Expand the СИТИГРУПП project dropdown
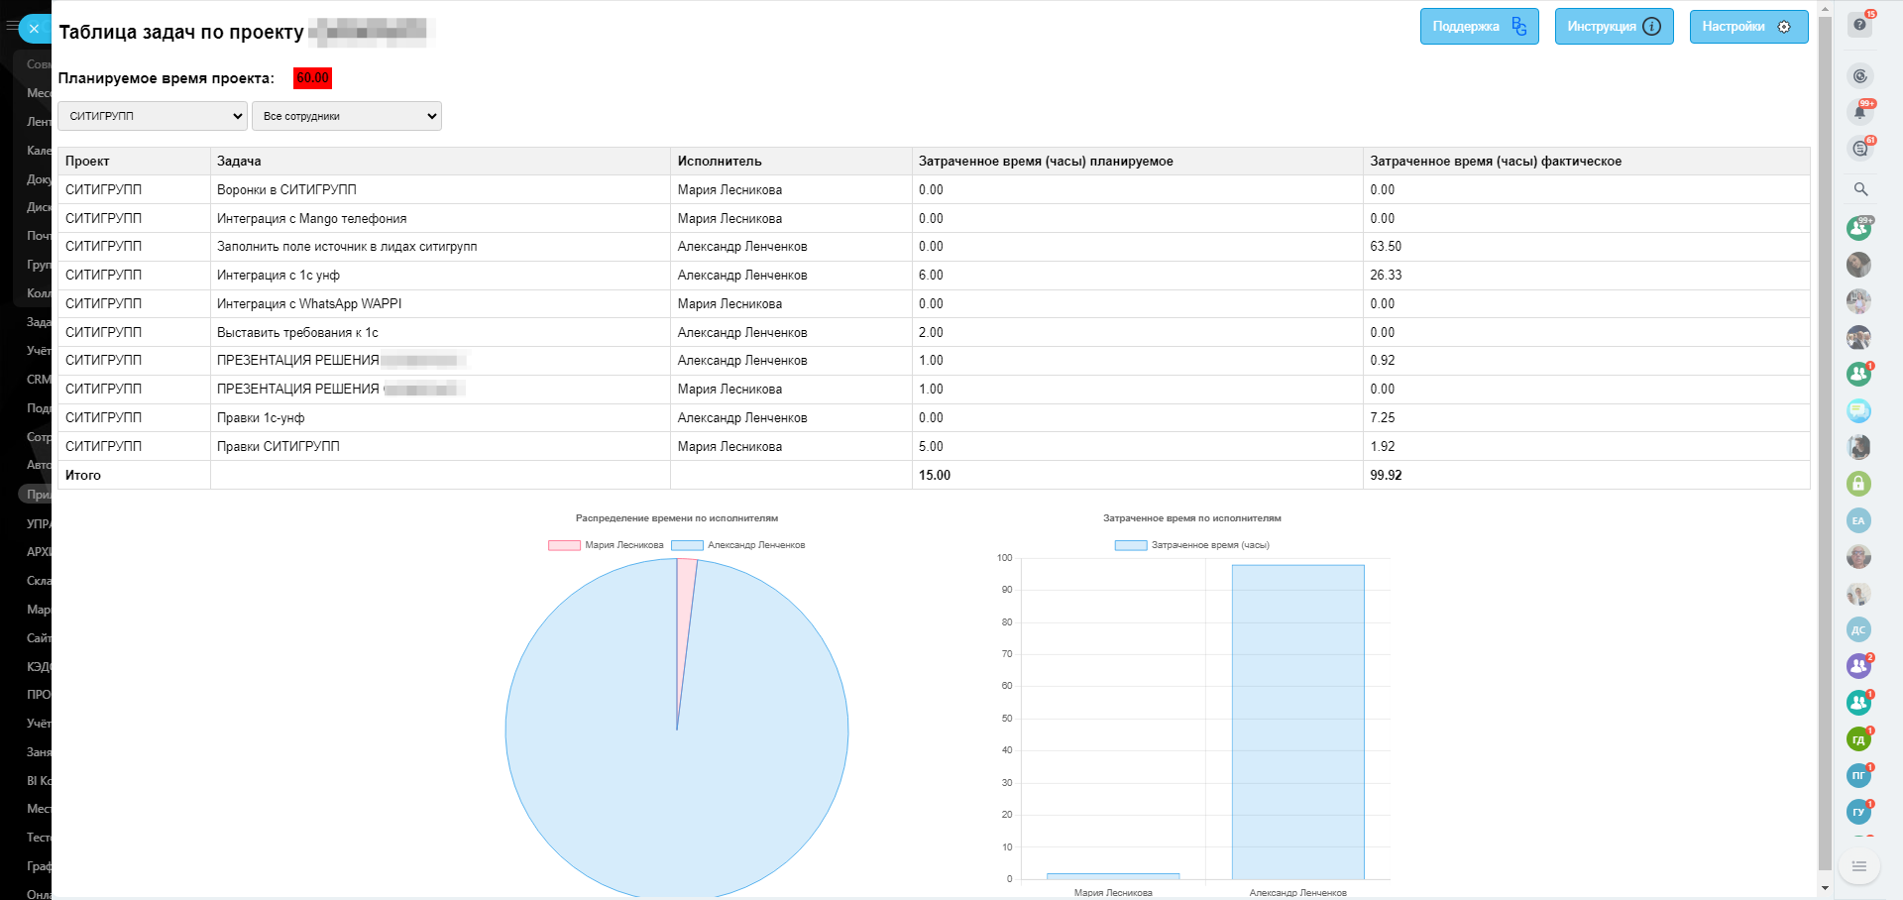Screen dimensions: 1903x900 click(x=153, y=116)
